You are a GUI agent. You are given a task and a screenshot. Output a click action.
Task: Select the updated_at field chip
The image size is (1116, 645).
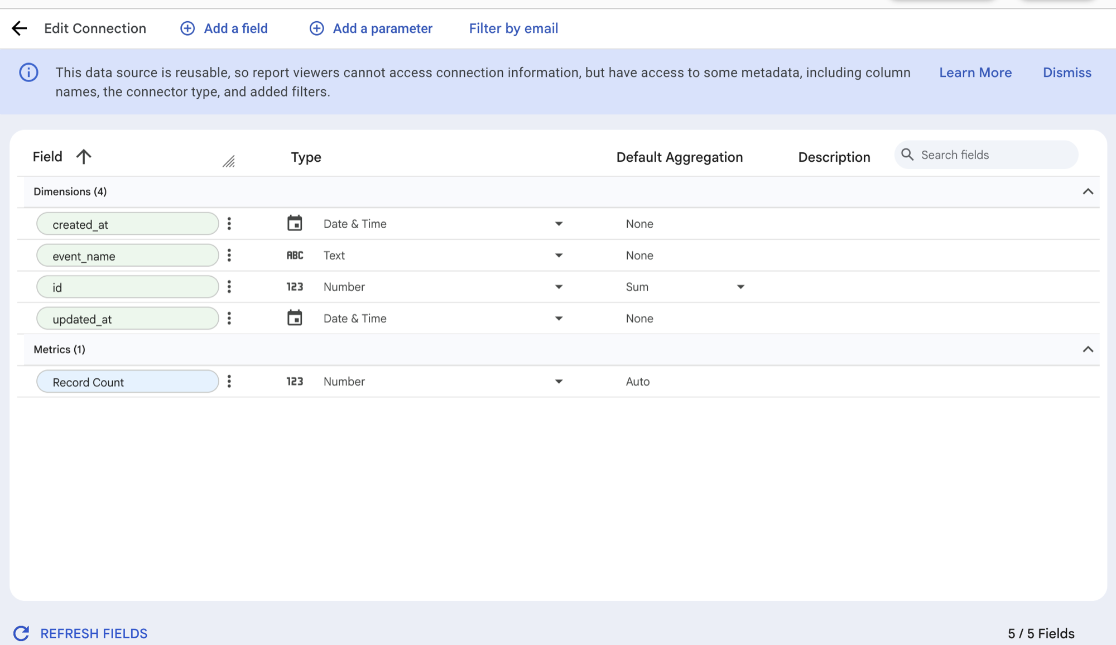click(x=128, y=319)
